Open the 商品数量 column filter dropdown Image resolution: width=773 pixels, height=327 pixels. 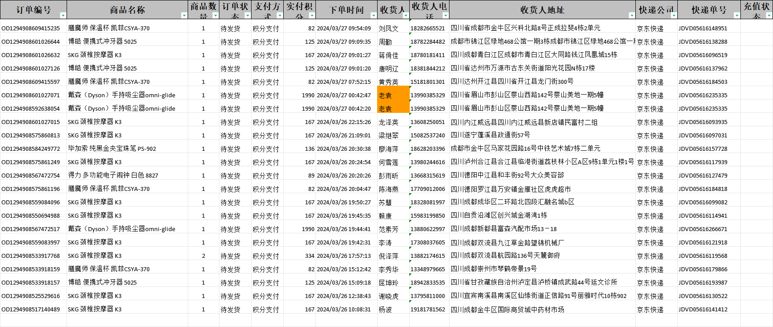(215, 16)
